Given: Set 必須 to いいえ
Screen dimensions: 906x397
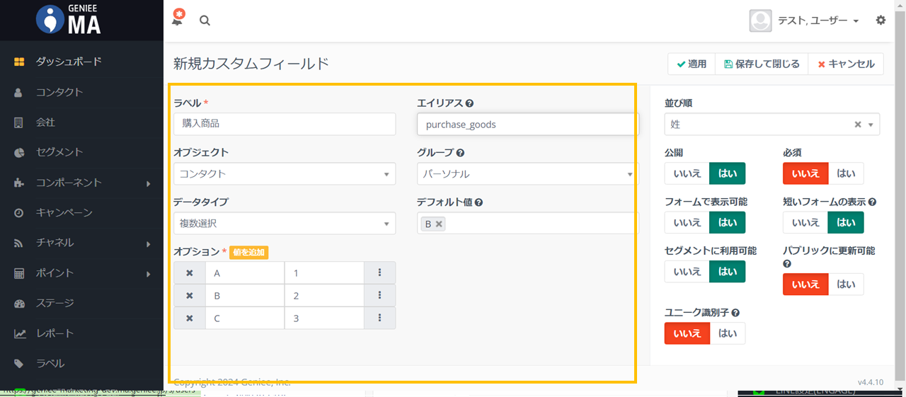Looking at the screenshot, I should tap(805, 173).
